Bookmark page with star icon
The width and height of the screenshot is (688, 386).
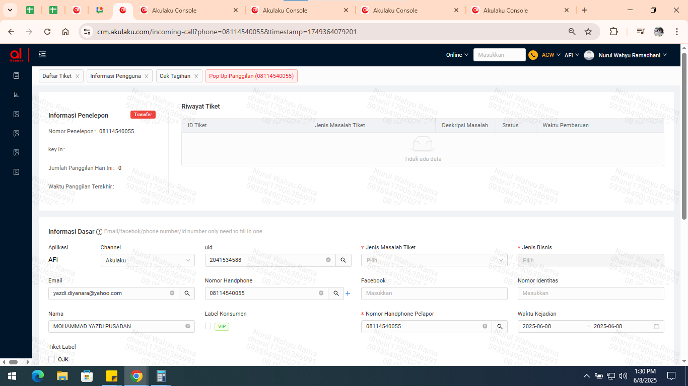(588, 32)
